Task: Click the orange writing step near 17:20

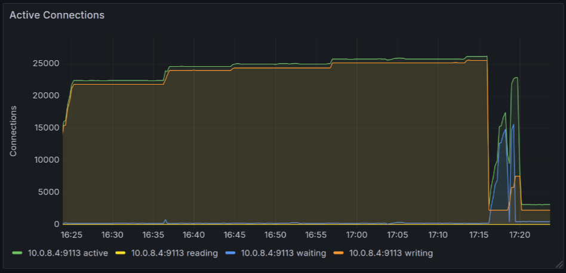Action: pos(517,176)
